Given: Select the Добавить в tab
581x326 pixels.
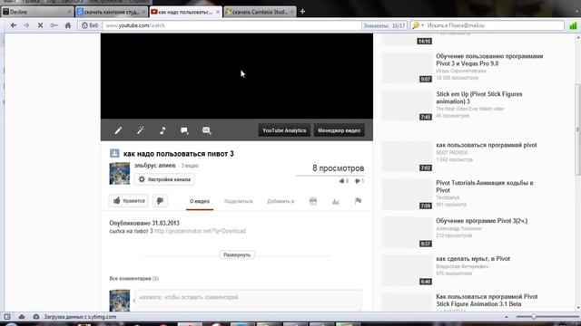Looking at the screenshot, I should [x=281, y=201].
